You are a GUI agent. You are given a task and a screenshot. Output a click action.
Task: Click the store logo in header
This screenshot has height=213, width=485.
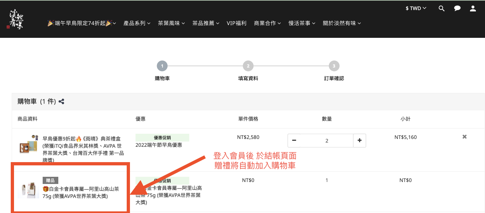[16, 20]
